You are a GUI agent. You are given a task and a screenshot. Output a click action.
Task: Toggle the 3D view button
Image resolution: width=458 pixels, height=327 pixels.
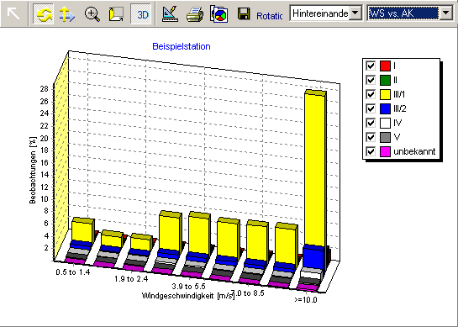[141, 14]
